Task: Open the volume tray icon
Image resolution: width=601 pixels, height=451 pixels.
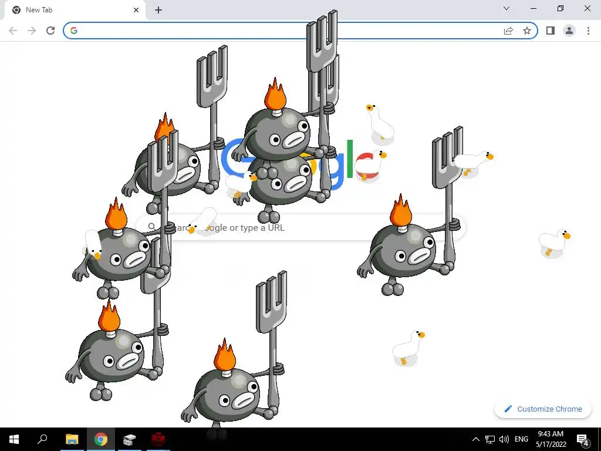Action: (x=504, y=439)
